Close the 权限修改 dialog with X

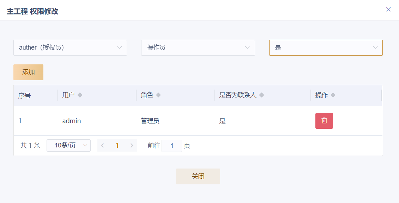coord(388,9)
